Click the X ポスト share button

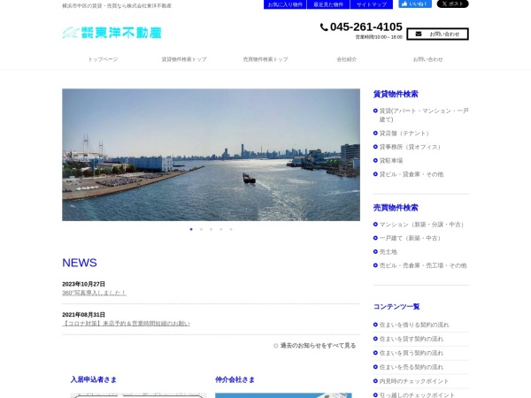pos(453,4)
